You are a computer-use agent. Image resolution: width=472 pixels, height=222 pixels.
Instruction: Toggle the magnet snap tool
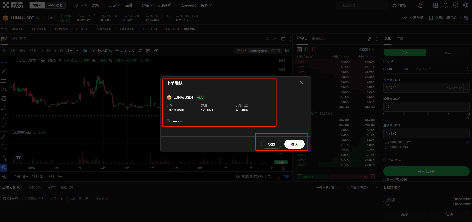click(4, 159)
